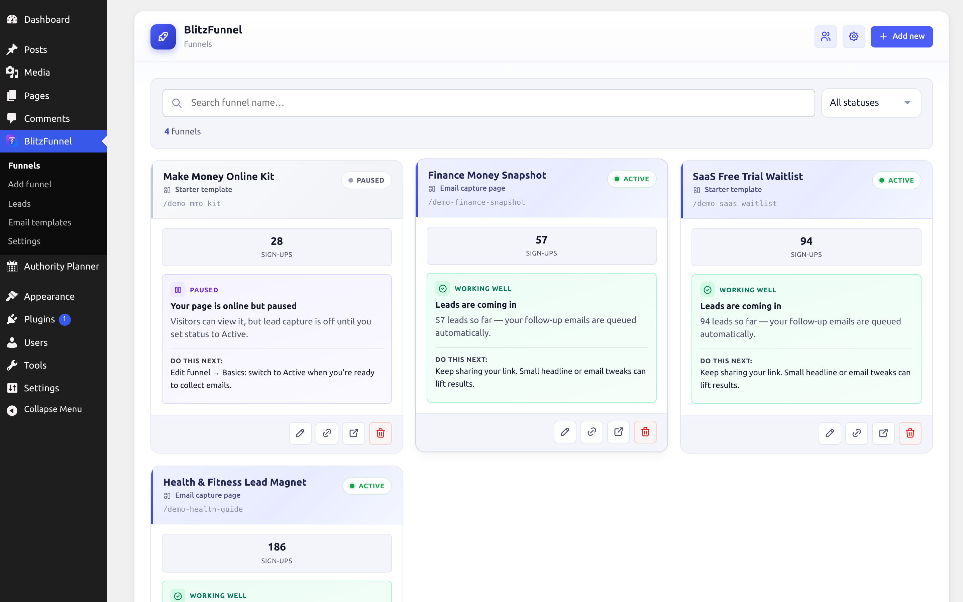Open SaaS Free Trial Waitlist page externally
This screenshot has width=963, height=602.
point(883,433)
